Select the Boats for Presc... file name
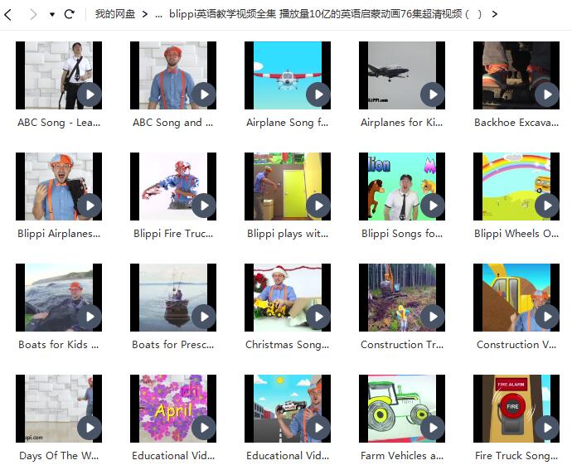 [x=173, y=345]
